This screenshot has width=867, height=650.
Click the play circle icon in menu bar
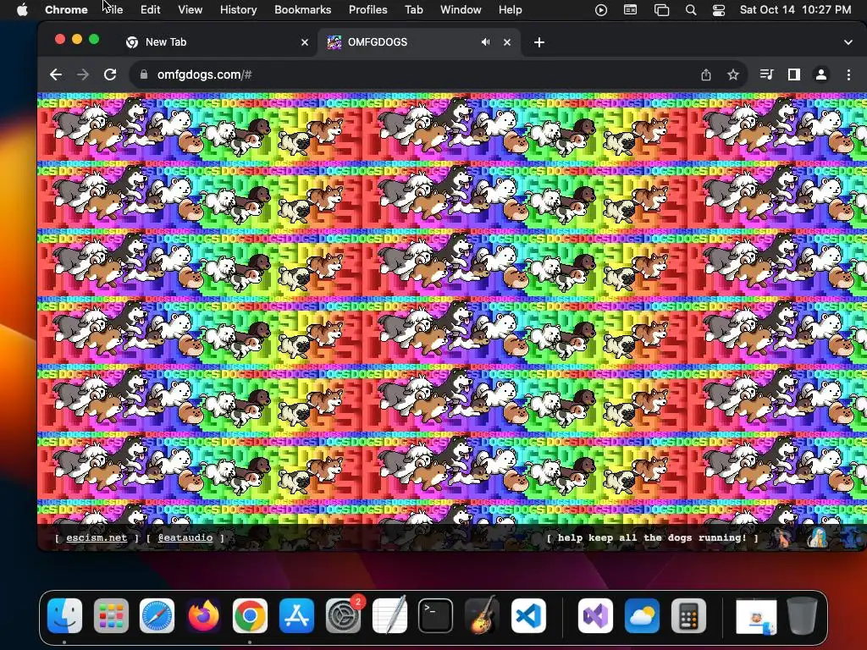601,10
